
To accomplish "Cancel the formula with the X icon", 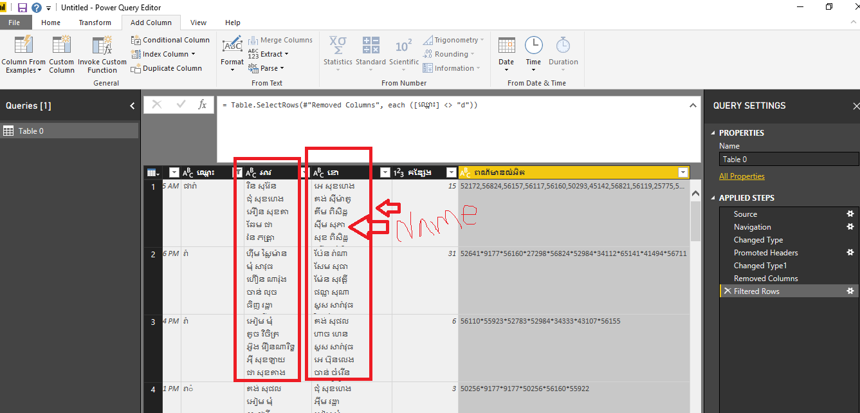I will coord(156,104).
